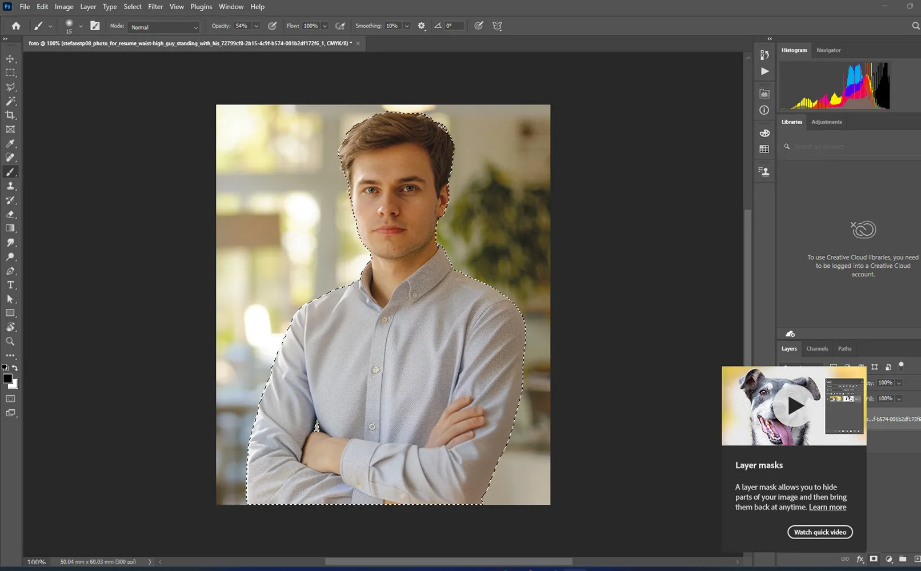Open the Learn more link
921x571 pixels.
tap(827, 507)
